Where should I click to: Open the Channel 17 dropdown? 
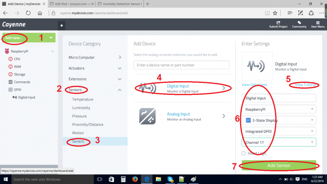click(279, 142)
